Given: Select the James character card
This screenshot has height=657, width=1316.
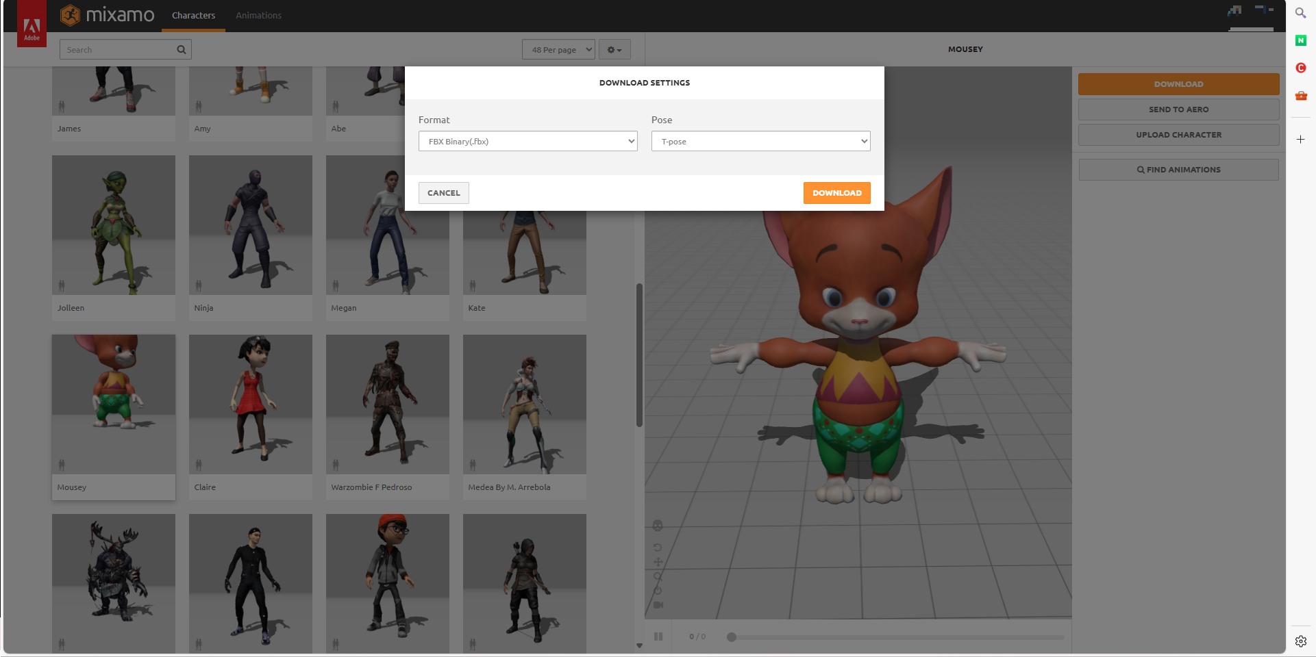Looking at the screenshot, I should 114,104.
